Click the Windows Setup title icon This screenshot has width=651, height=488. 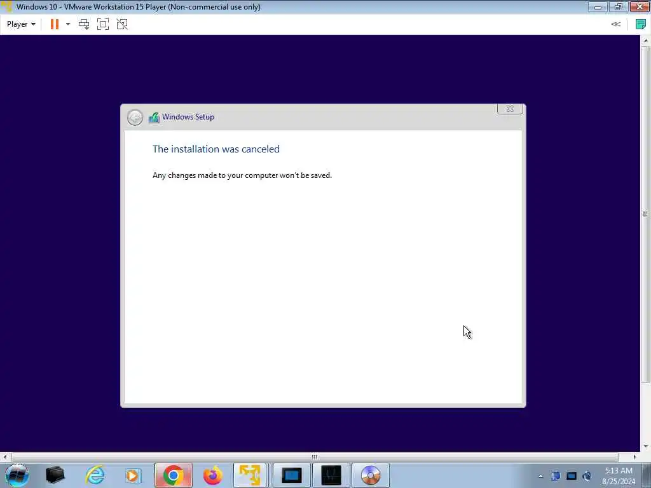click(154, 118)
